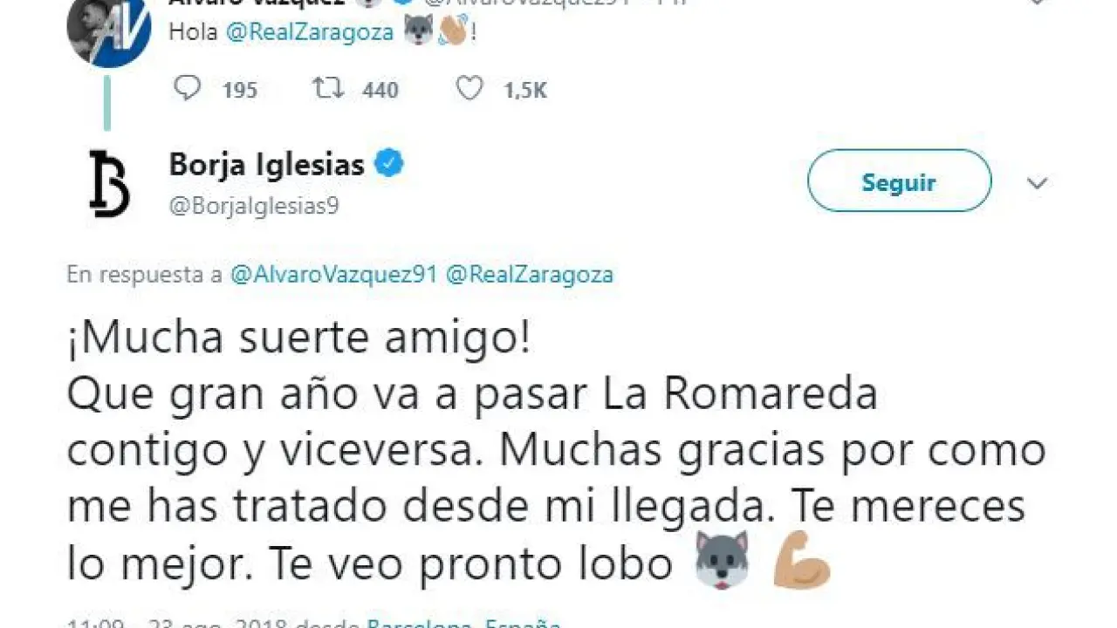The height and width of the screenshot is (628, 1117).
Task: Follow Borja Iglesias with the Seguir button
Action: (x=899, y=181)
